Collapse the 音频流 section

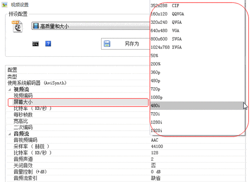click(x=10, y=134)
